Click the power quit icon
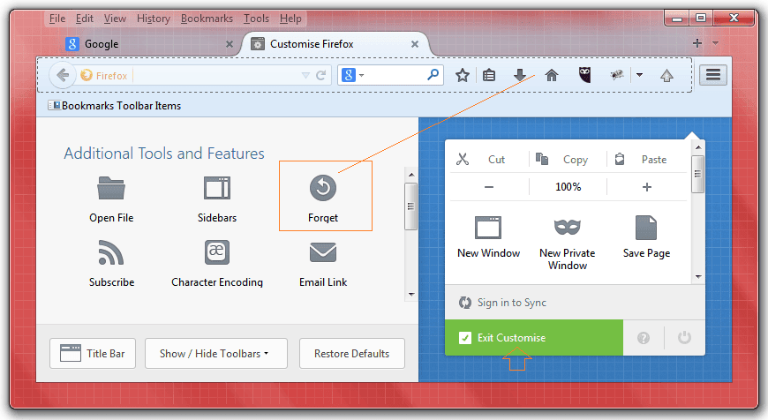Viewport: 768px width, 420px height. click(x=684, y=337)
